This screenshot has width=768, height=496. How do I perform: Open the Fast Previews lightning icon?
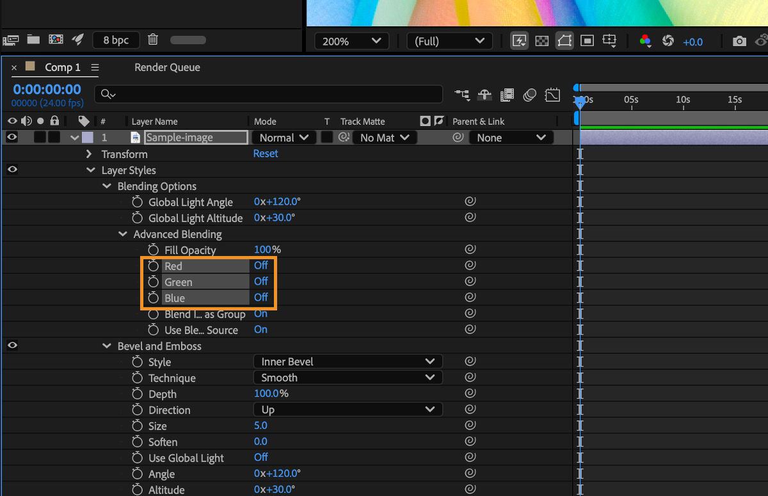point(519,41)
